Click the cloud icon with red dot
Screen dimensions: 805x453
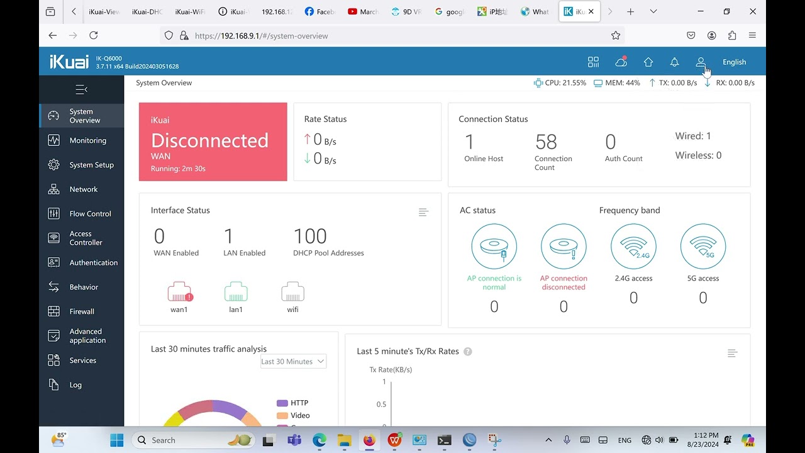621,62
